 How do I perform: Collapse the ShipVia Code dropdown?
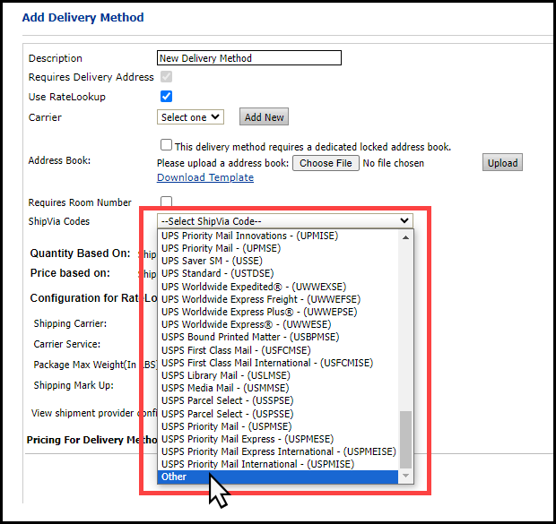[x=285, y=221]
